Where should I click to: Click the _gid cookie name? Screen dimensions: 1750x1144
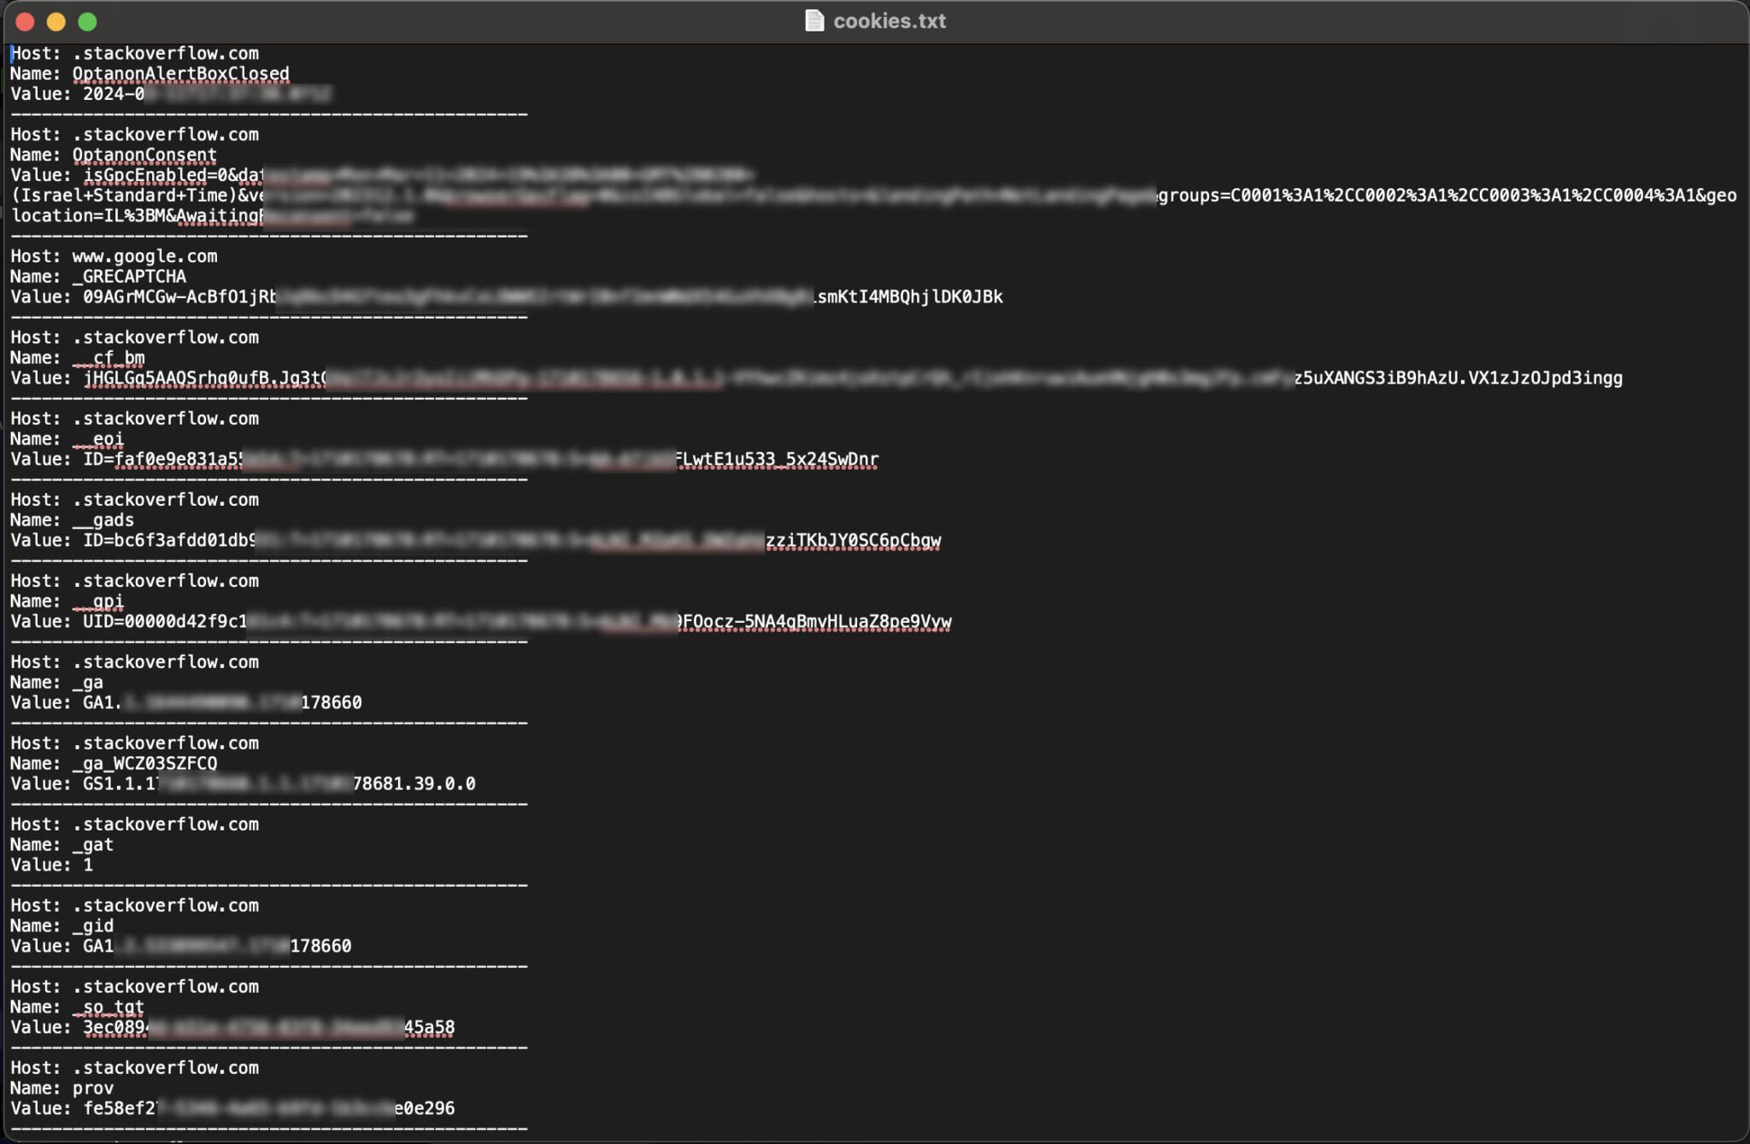click(x=92, y=925)
